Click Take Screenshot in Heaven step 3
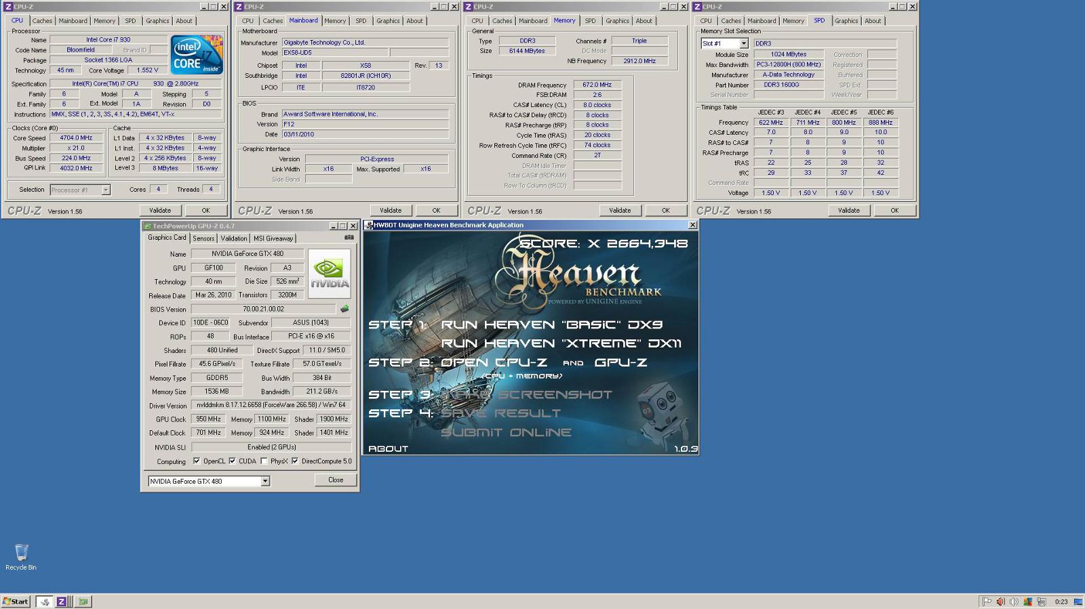The width and height of the screenshot is (1085, 609). click(526, 394)
